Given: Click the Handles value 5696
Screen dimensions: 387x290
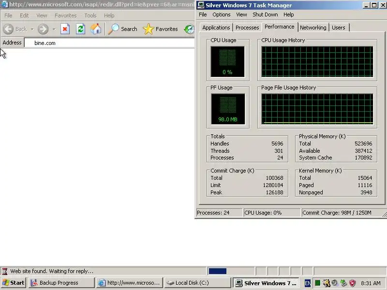Looking at the screenshot, I should click(277, 144).
